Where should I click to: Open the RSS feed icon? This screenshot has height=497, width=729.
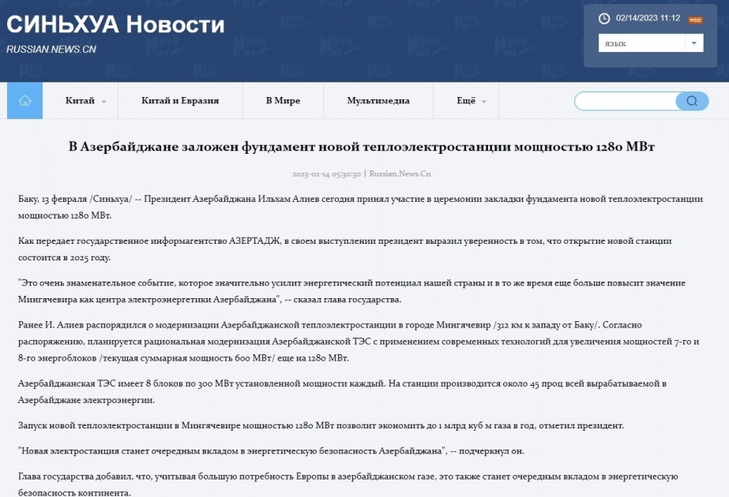[695, 20]
